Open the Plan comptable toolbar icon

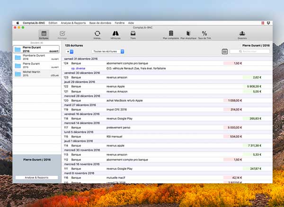171,35
